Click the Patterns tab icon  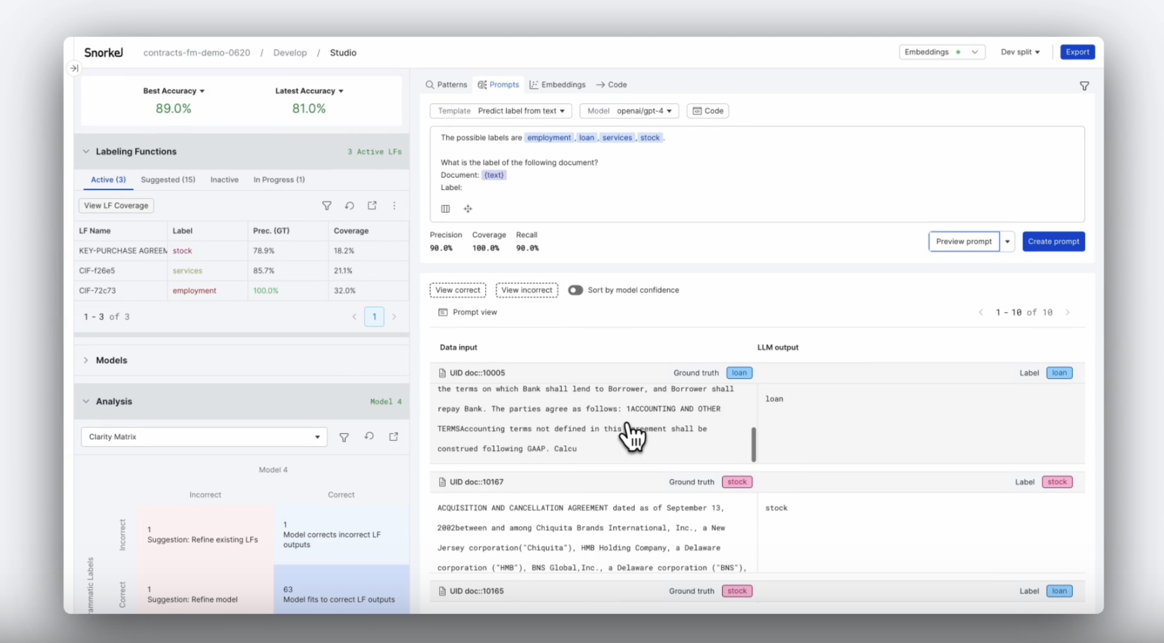pos(430,84)
